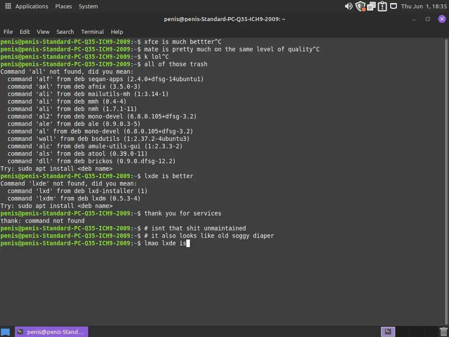This screenshot has height=337, width=449.
Task: Select the active terminal workspace in switcher
Action: [x=388, y=332]
